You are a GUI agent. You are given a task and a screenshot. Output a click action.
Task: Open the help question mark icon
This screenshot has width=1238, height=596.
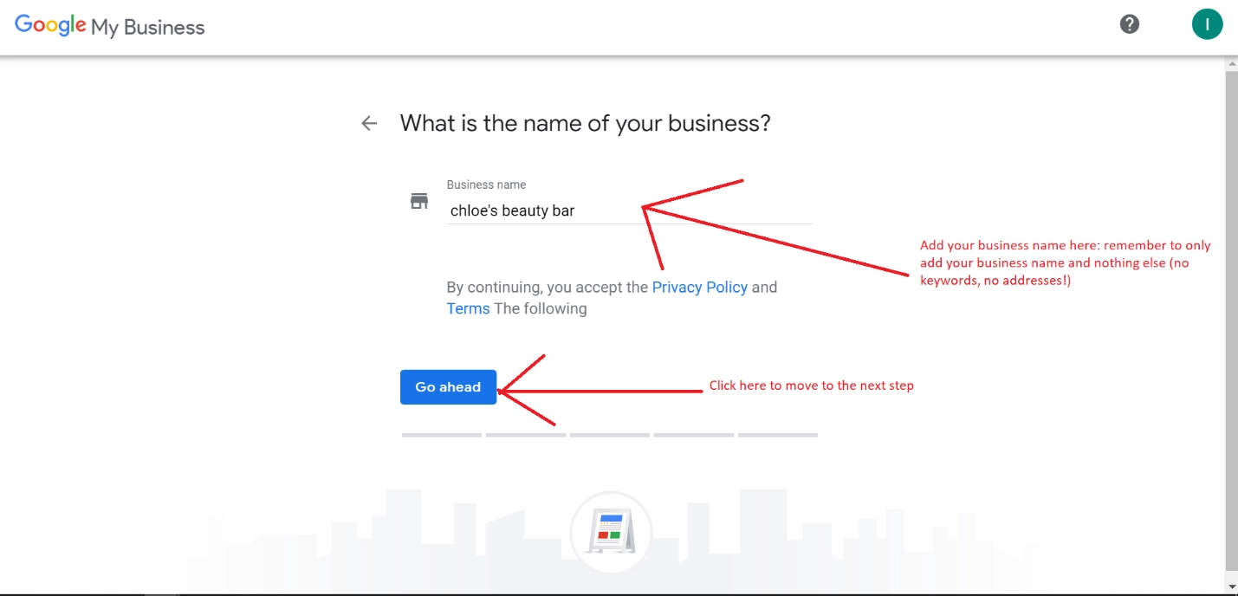pyautogui.click(x=1129, y=24)
